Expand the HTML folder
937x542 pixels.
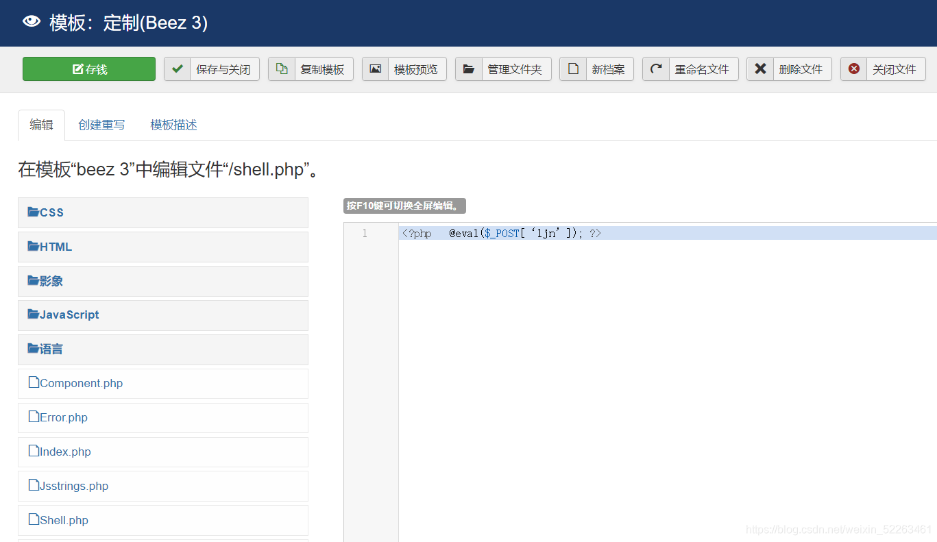click(163, 247)
